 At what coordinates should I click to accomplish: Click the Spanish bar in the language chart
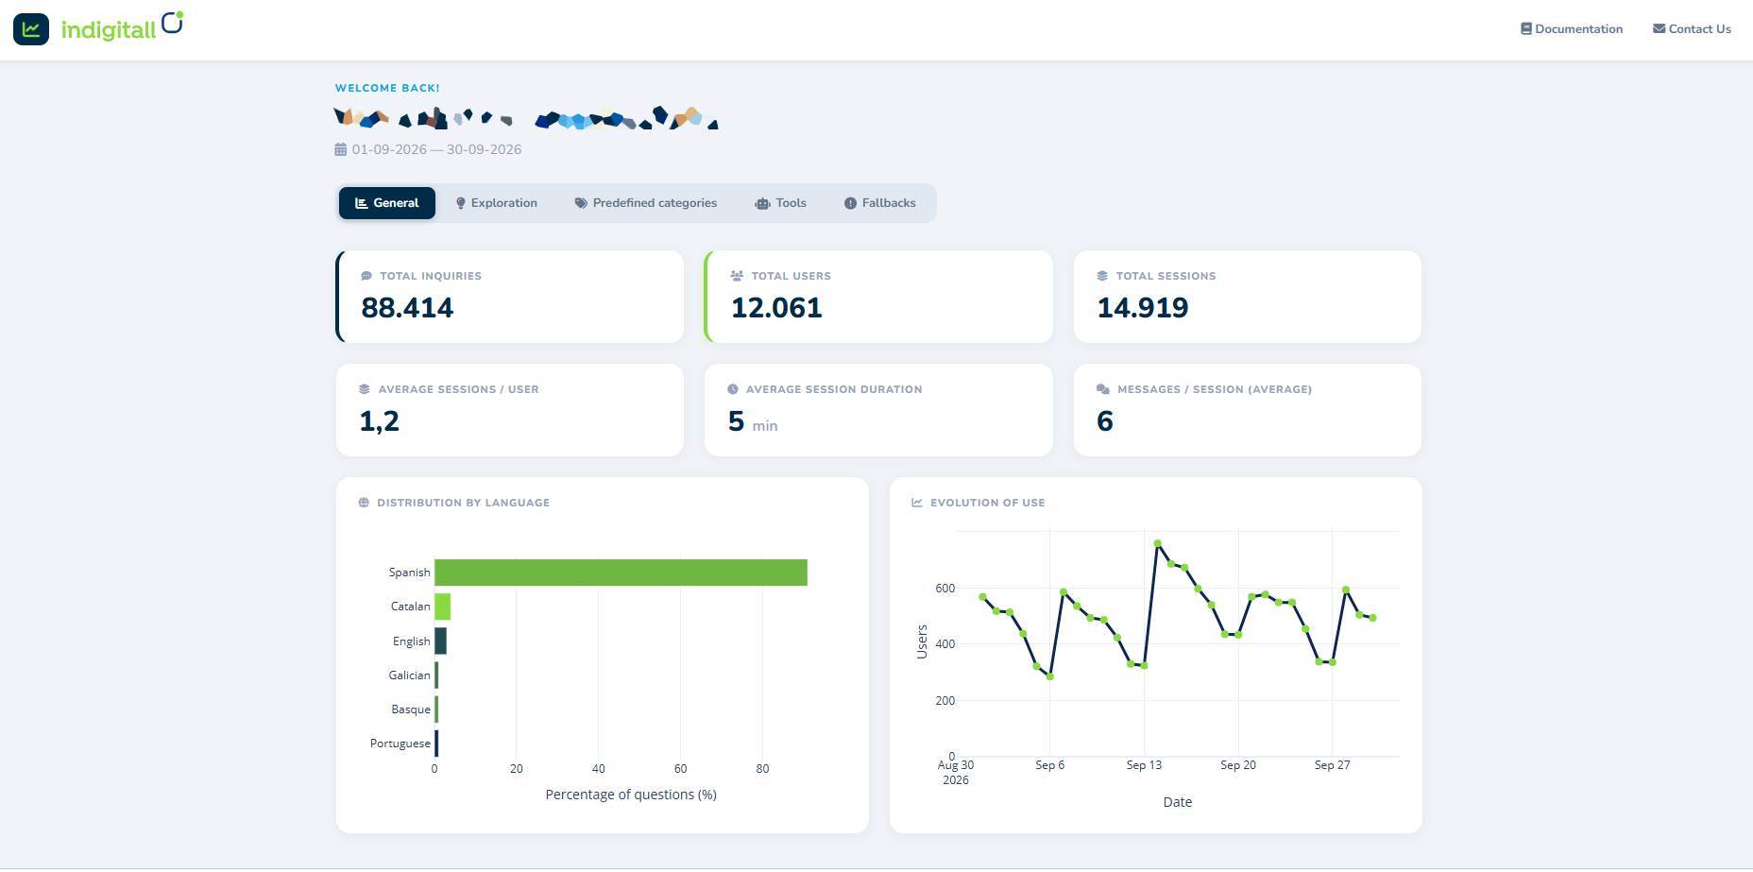pyautogui.click(x=621, y=573)
